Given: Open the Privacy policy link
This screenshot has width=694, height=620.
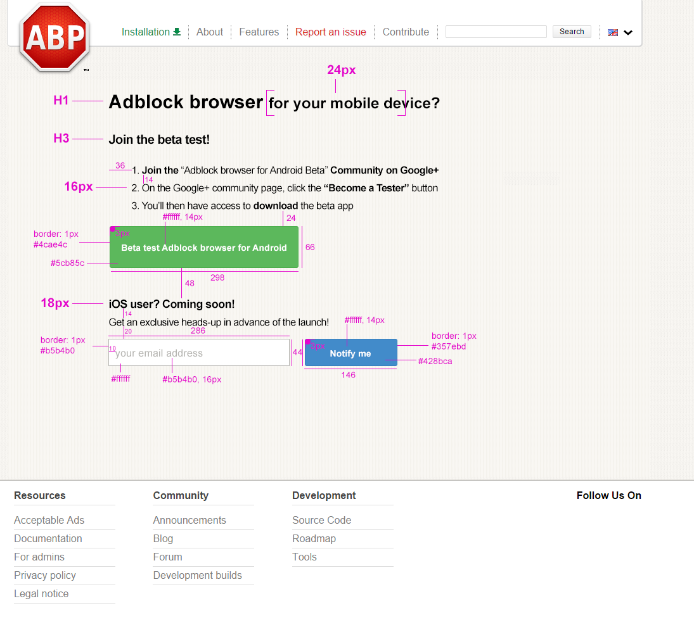Looking at the screenshot, I should coord(45,575).
